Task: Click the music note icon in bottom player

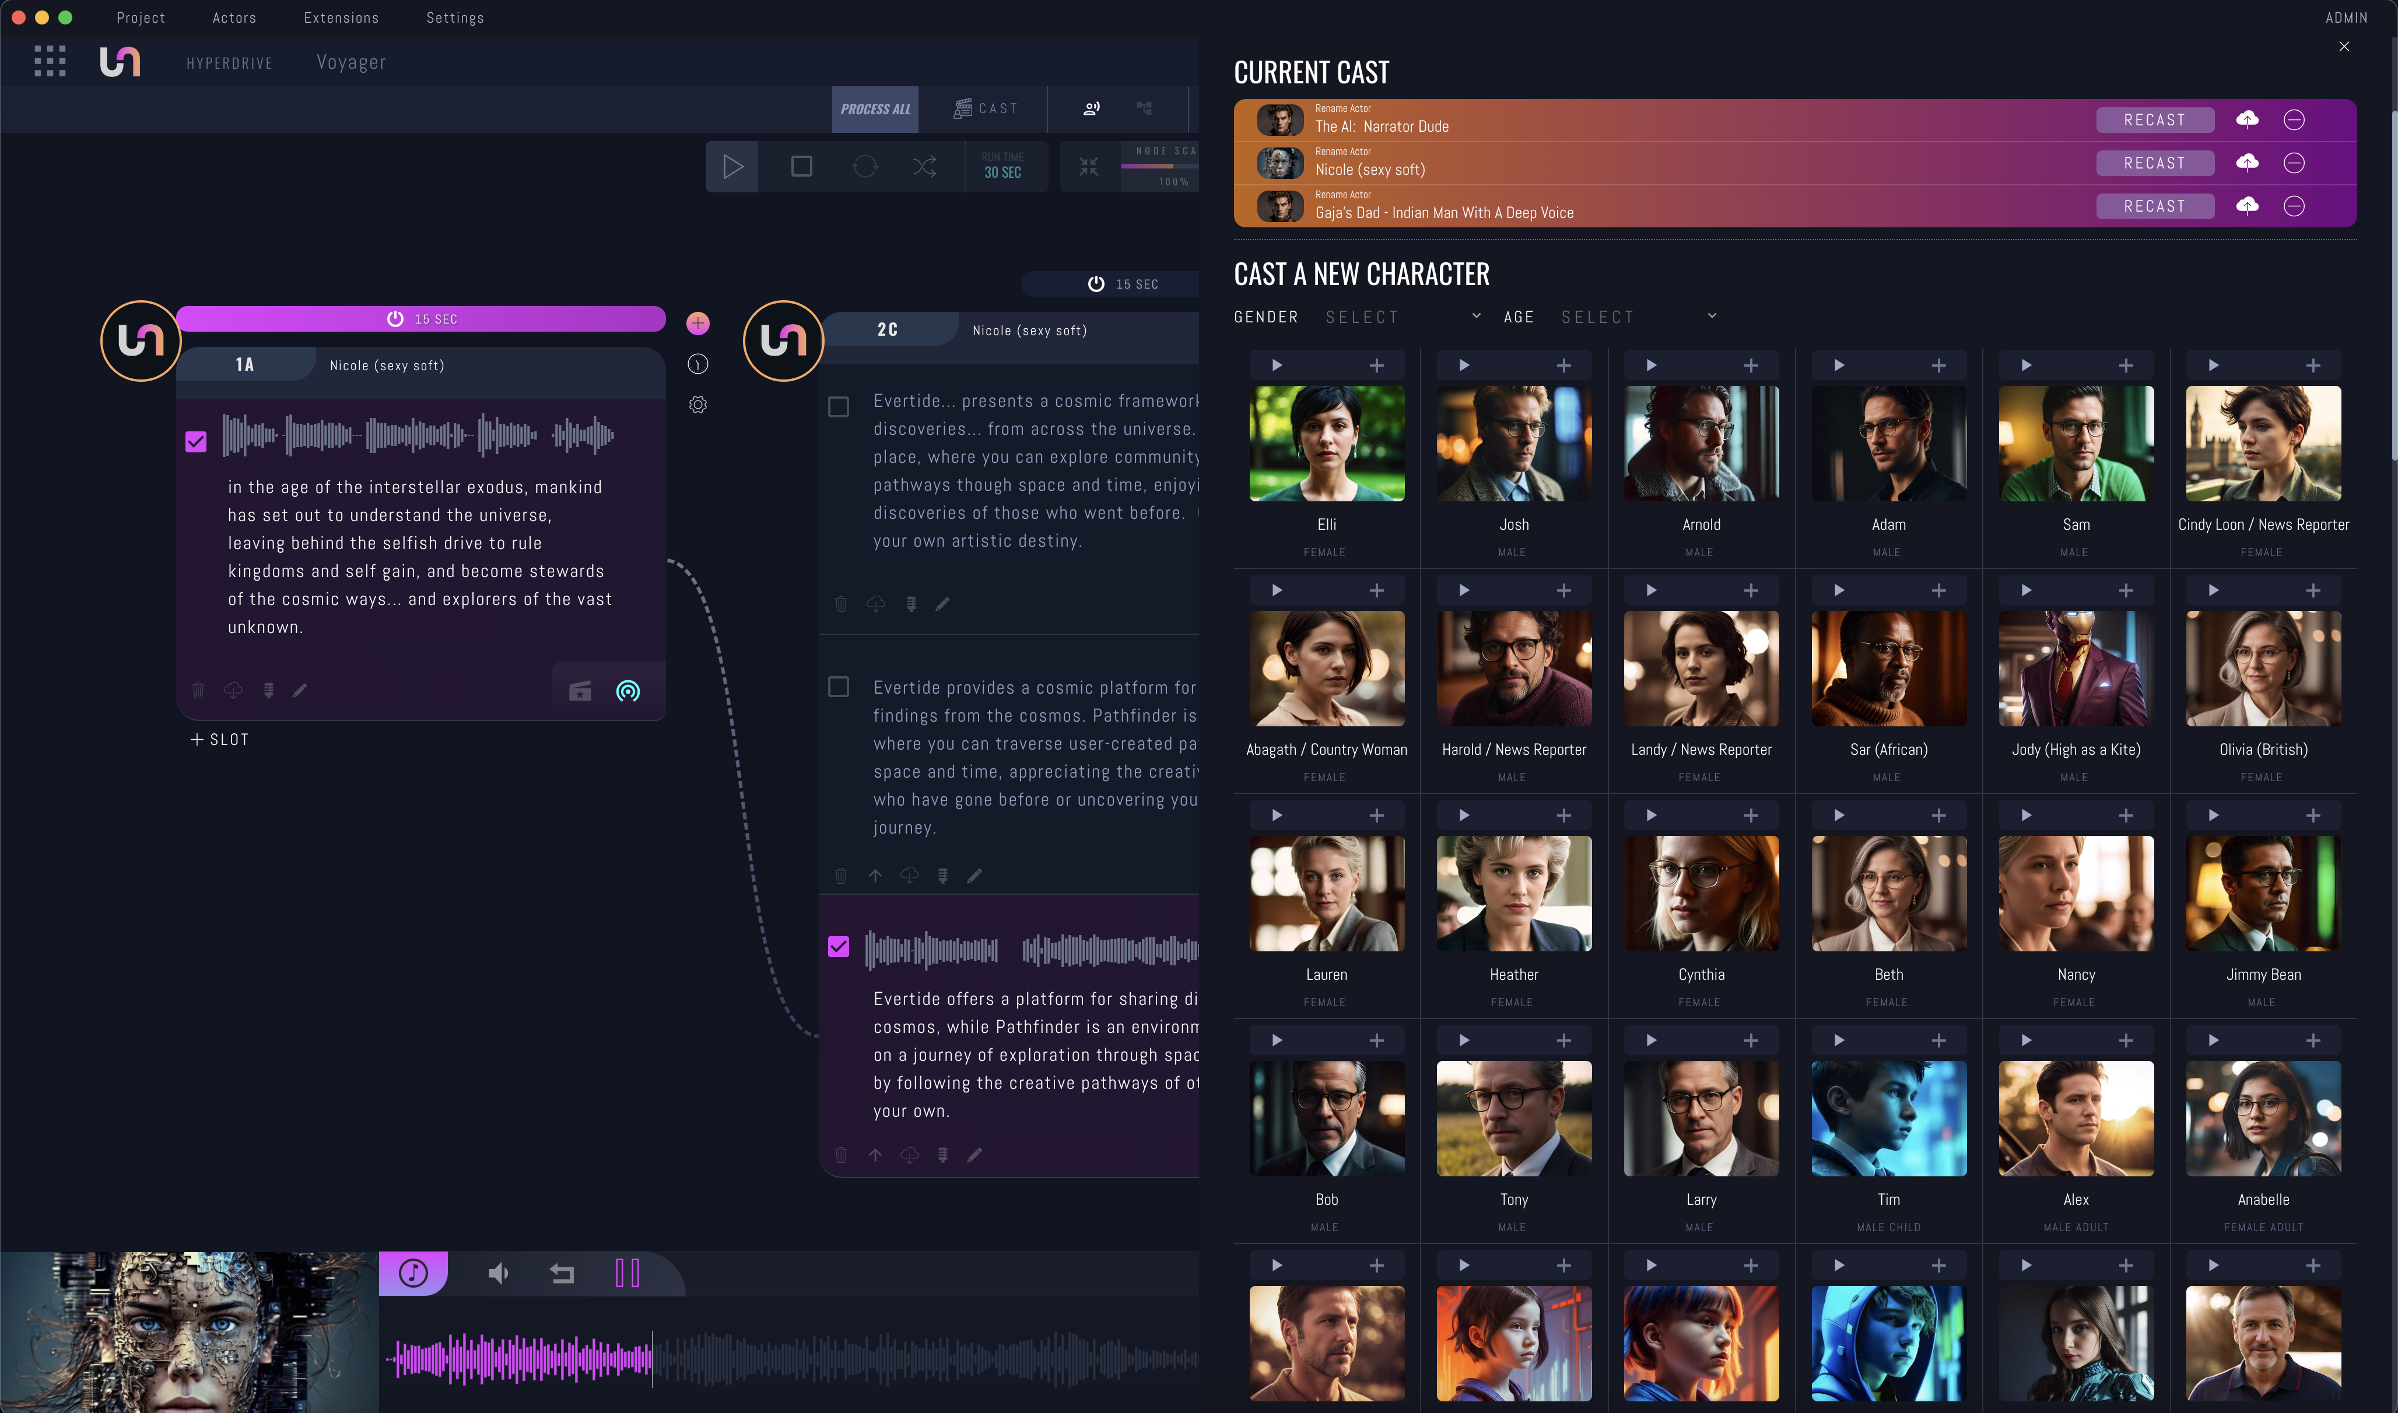Action: (413, 1273)
